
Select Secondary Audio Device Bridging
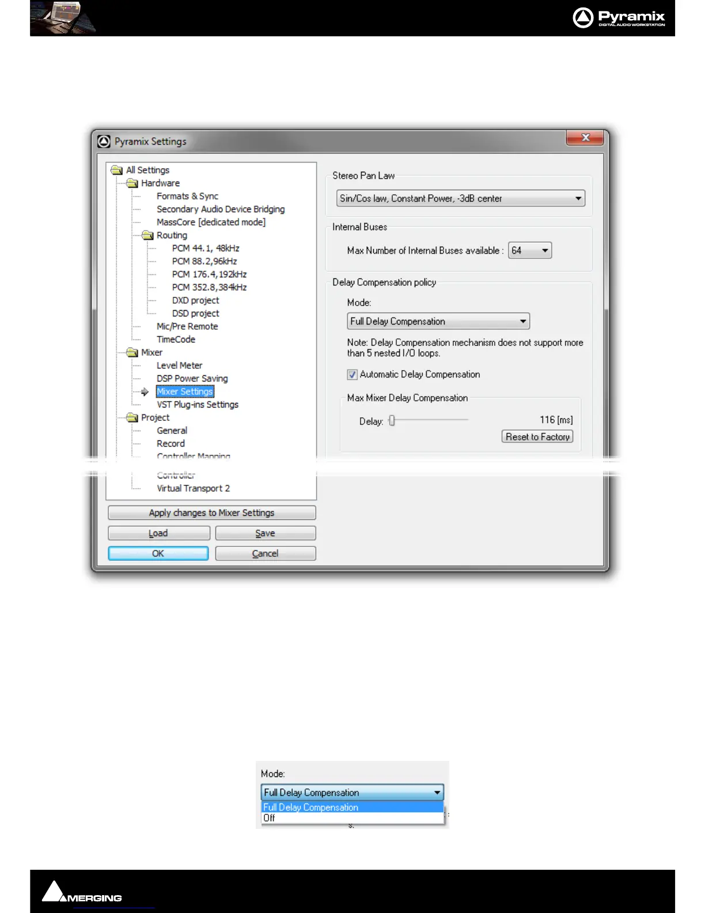coord(221,209)
